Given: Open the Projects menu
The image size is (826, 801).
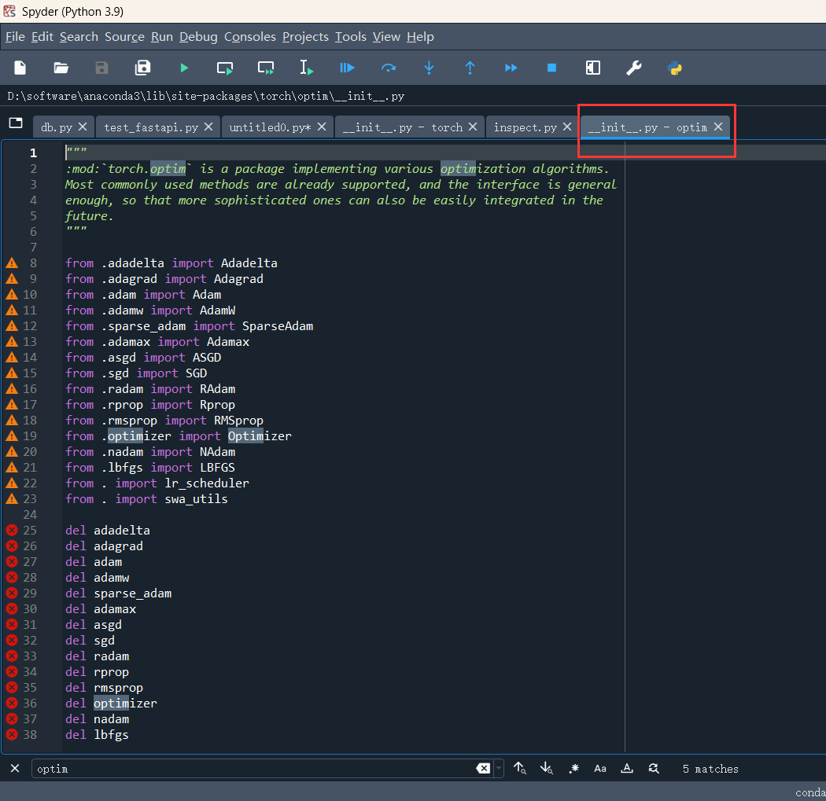Looking at the screenshot, I should click(x=305, y=37).
